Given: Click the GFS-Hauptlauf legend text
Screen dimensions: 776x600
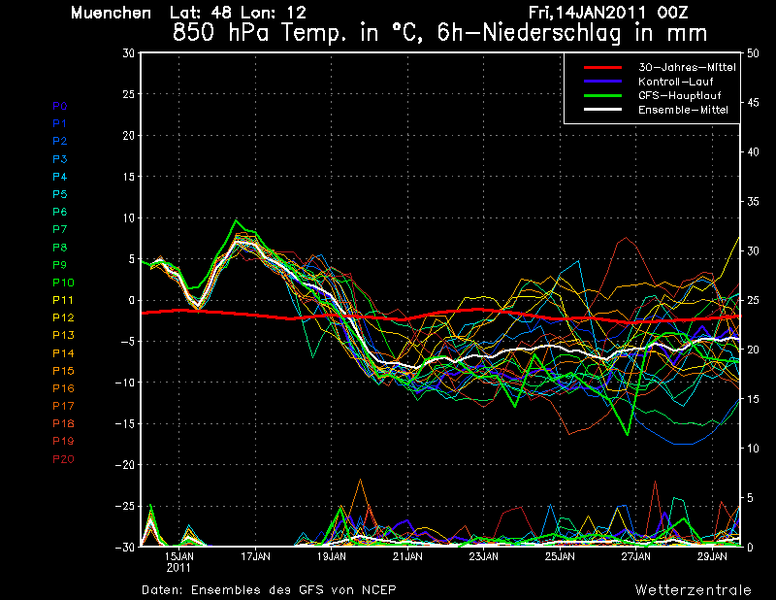Looking at the screenshot, I should pyautogui.click(x=680, y=95).
